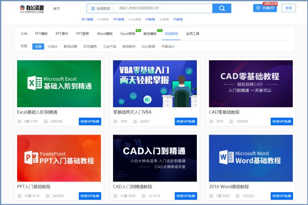This screenshot has height=205, width=308.
Task: Open the CAD入门到精通 course thumbnail
Action: 155,158
